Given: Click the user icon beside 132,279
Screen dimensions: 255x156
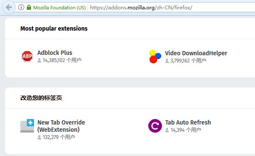Looking at the screenshot, I should point(39,137).
